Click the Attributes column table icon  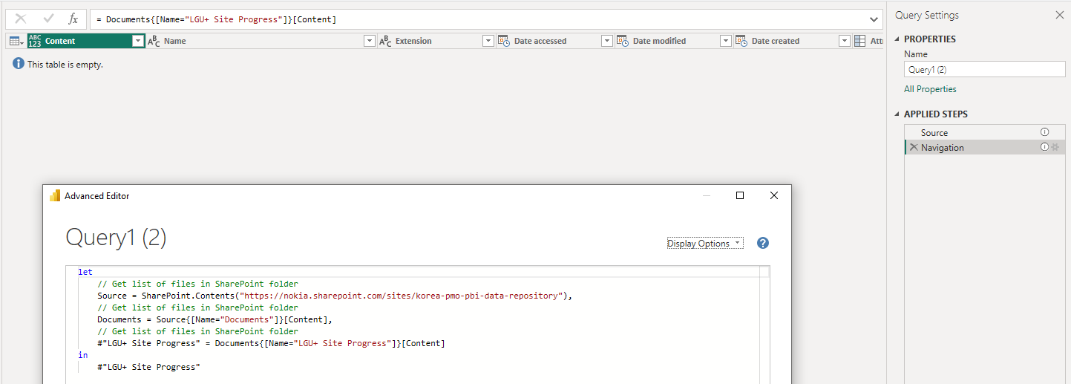click(x=859, y=41)
